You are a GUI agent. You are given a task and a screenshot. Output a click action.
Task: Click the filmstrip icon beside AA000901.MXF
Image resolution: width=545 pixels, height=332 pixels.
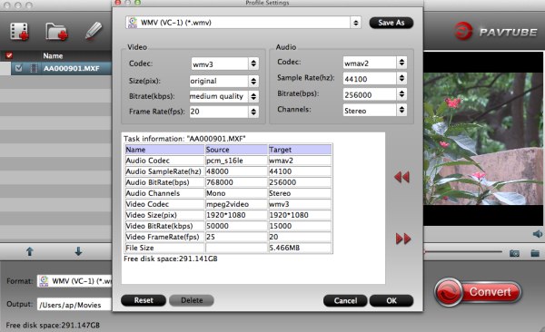[34, 68]
